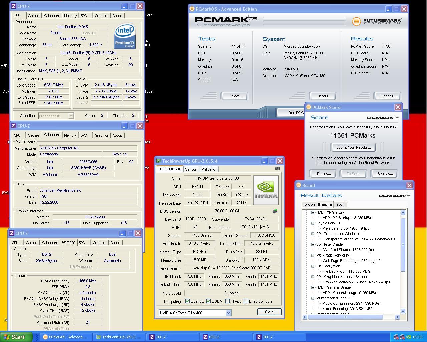Enable the OpenCL checkbox
The width and height of the screenshot is (427, 342).
[187, 301]
